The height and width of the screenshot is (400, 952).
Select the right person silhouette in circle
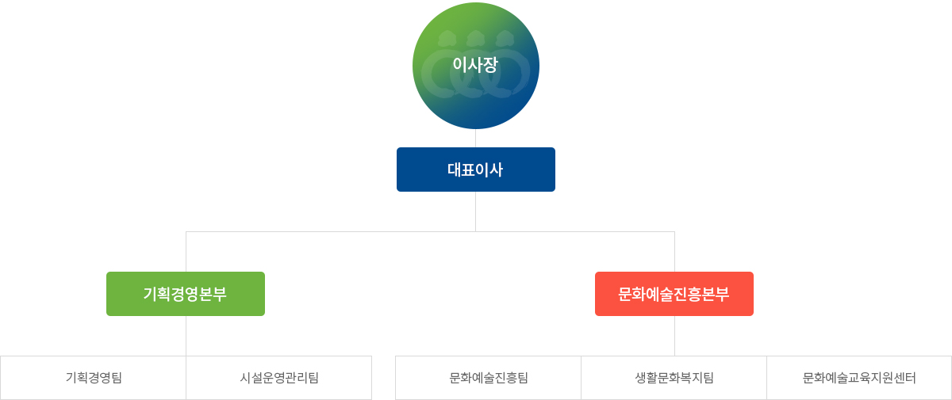pos(505,65)
